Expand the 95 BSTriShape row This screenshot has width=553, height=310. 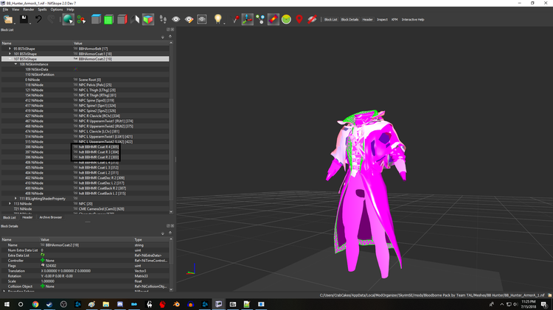coord(10,49)
